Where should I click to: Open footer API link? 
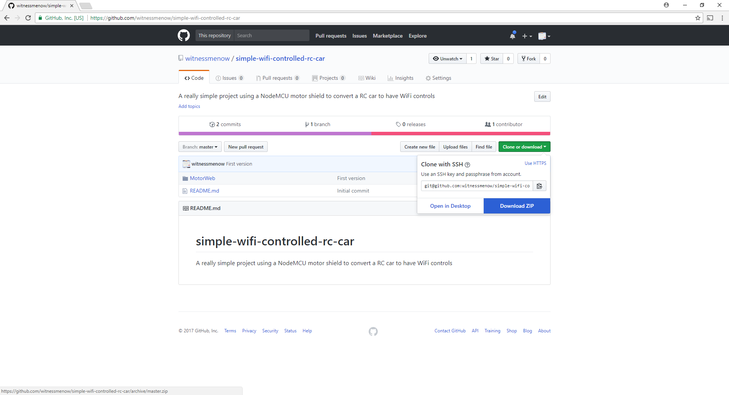pyautogui.click(x=475, y=331)
